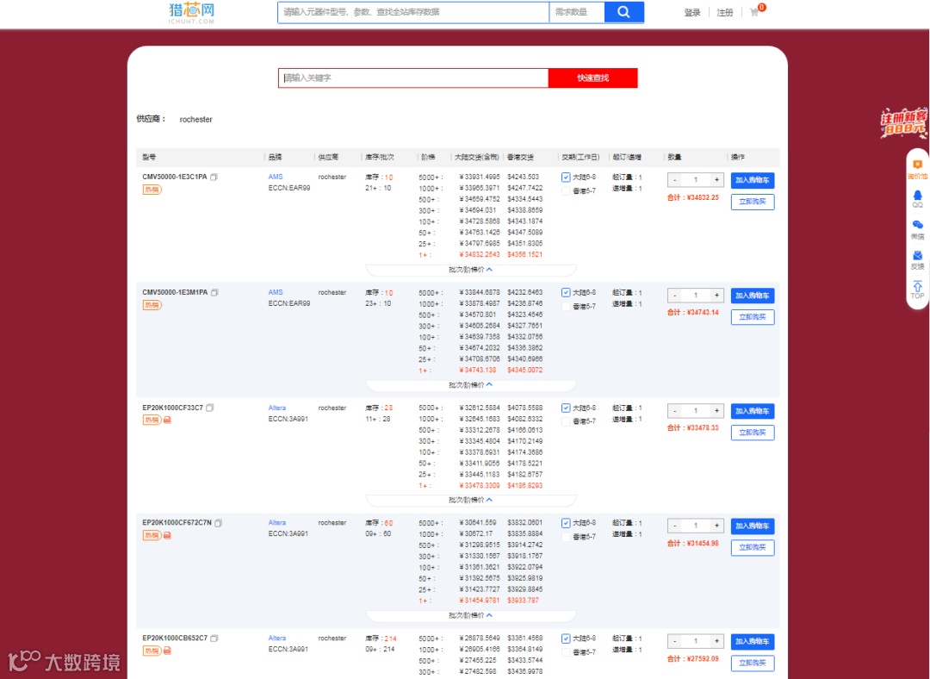The width and height of the screenshot is (930, 679).
Task: Toggle Hong Kong 5-7 delivery for CMV50000-1E3M1PA
Action: [x=566, y=306]
